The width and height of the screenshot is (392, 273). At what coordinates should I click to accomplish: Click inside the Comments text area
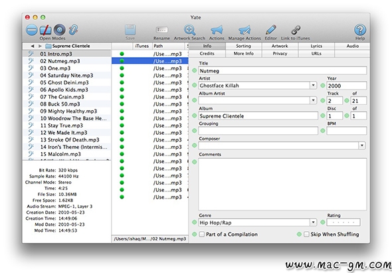click(x=282, y=184)
